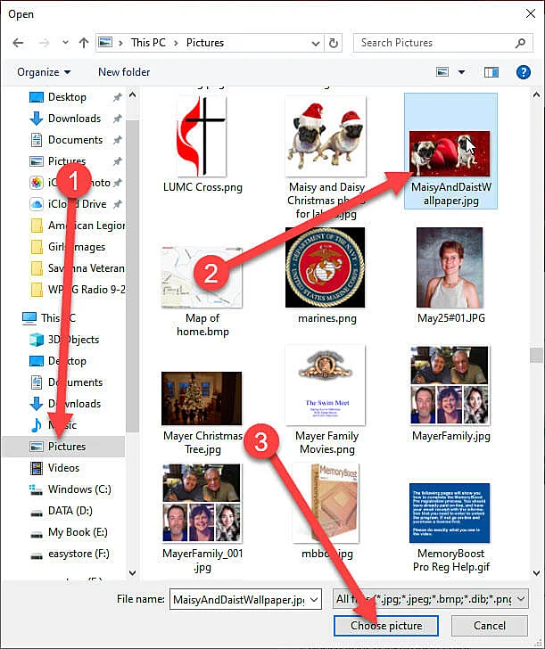Open Help with the question mark icon

[x=524, y=72]
